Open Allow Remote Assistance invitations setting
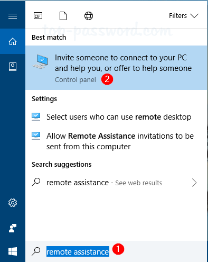The height and width of the screenshot is (262, 208). pos(116,141)
